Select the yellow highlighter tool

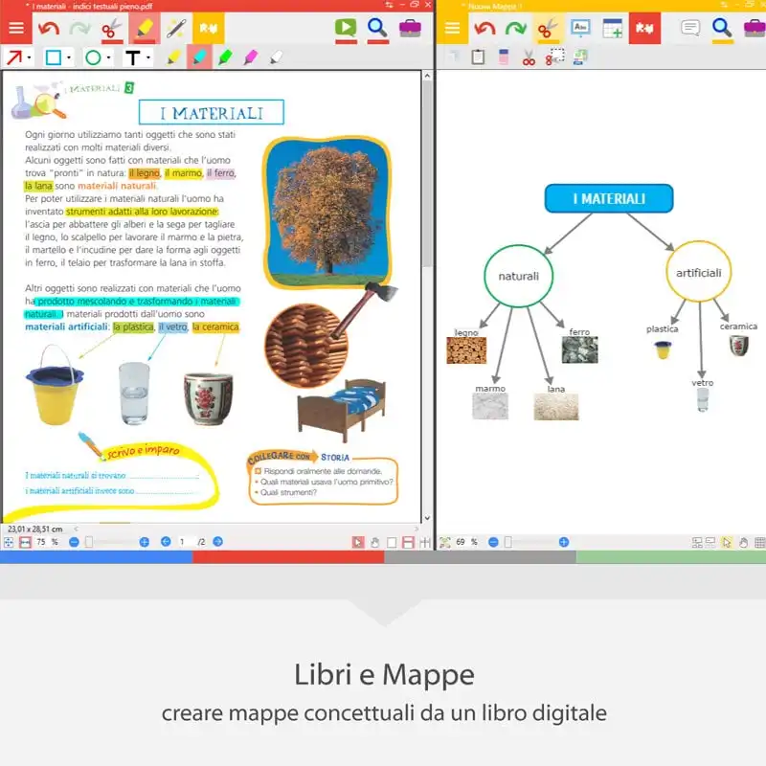coord(173,57)
